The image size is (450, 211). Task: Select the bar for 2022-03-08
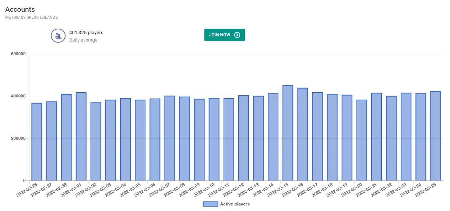click(x=184, y=139)
